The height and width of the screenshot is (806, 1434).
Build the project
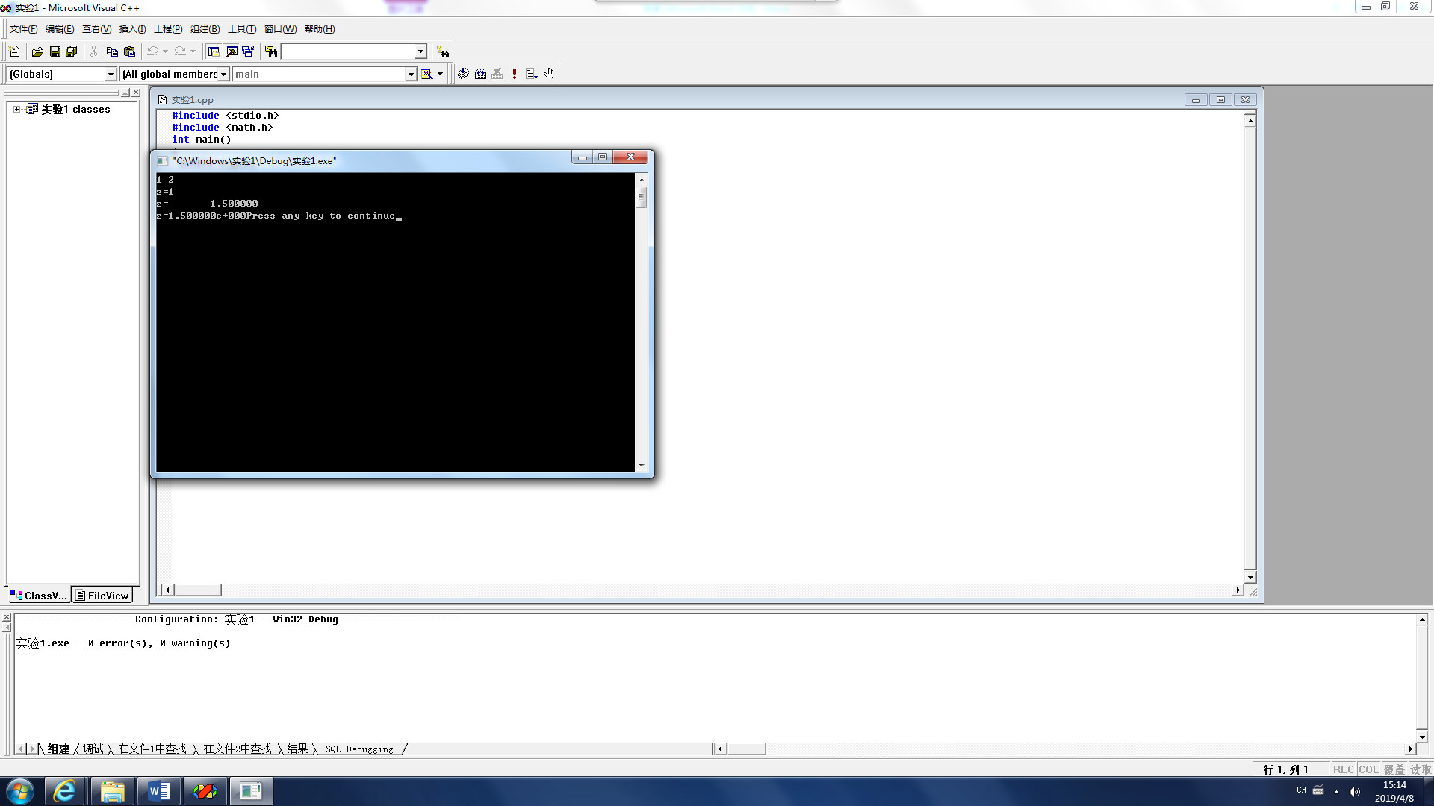pos(480,74)
